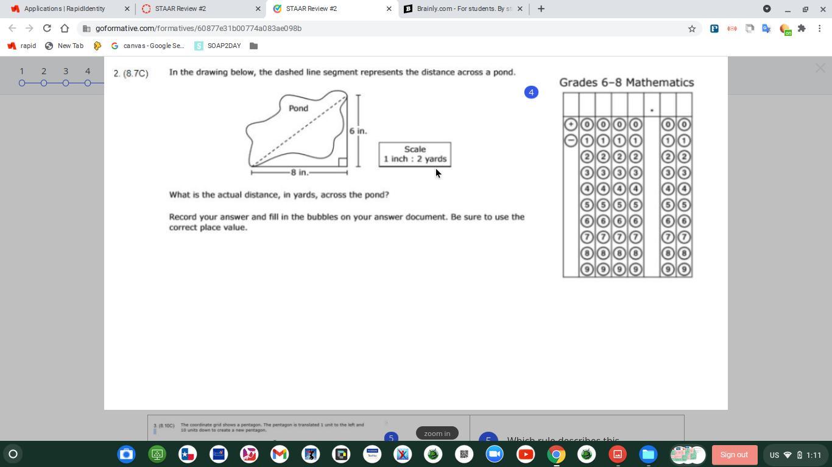Open the tab search dropdown

click(x=767, y=9)
